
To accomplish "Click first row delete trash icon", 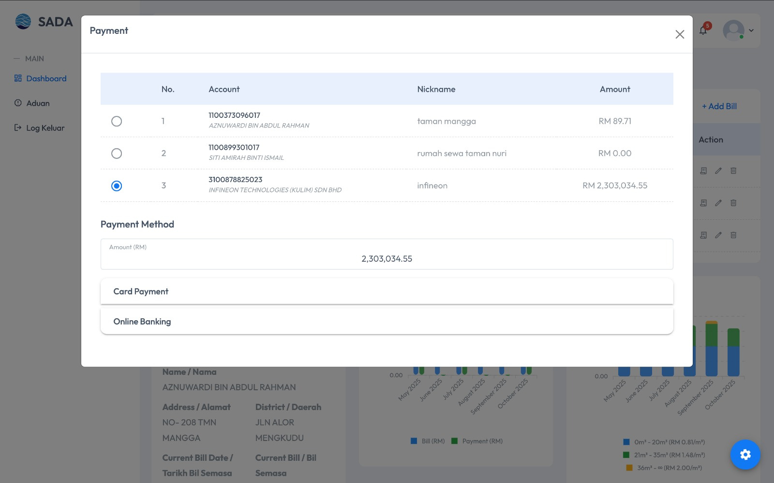I will point(733,170).
